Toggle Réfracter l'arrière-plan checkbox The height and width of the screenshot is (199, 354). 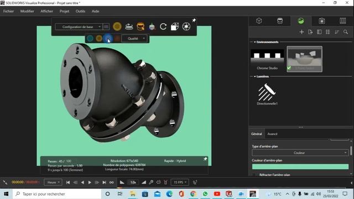(x=254, y=175)
